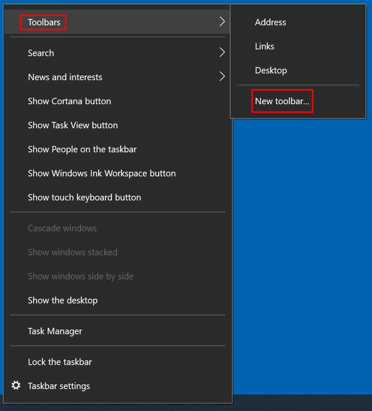
Task: Open News and interests entry
Action: click(117, 77)
